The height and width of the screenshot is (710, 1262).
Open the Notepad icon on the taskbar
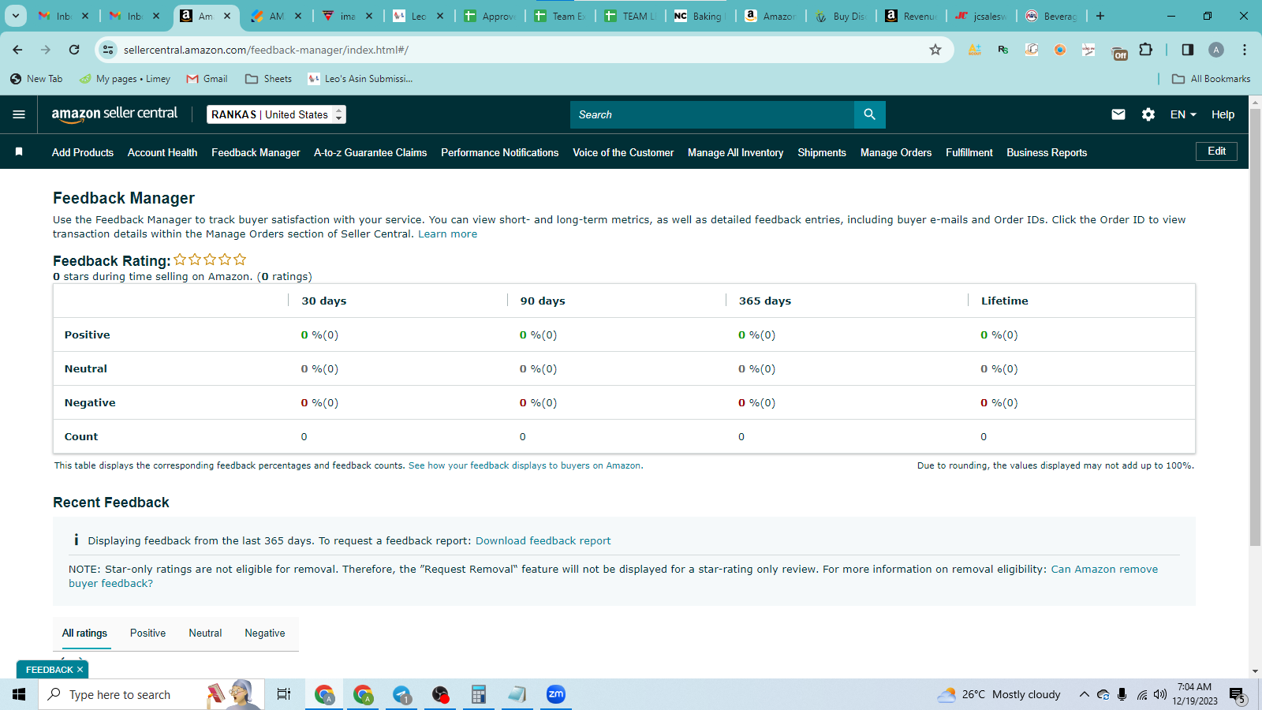coord(517,694)
